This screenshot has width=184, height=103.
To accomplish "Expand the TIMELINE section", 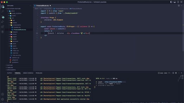I will point(10,68).
